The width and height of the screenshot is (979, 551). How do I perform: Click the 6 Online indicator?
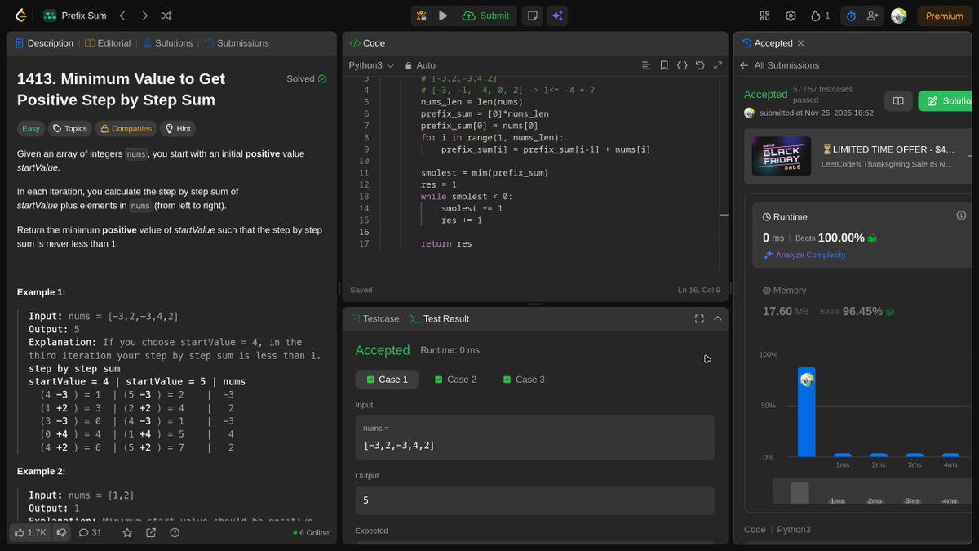pos(311,533)
